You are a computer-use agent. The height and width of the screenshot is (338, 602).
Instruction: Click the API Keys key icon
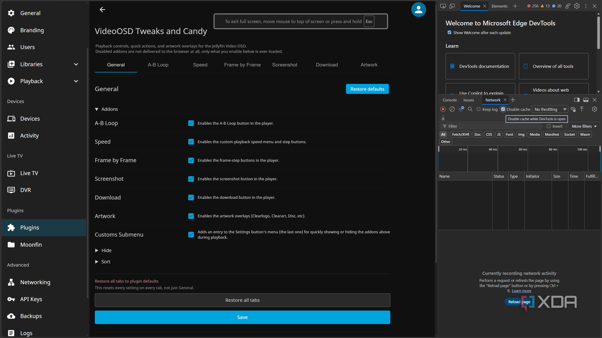click(x=11, y=299)
